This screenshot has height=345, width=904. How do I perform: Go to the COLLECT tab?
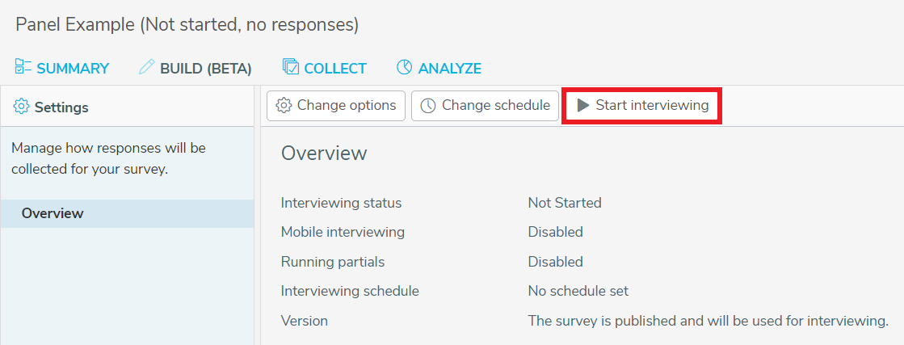point(324,68)
